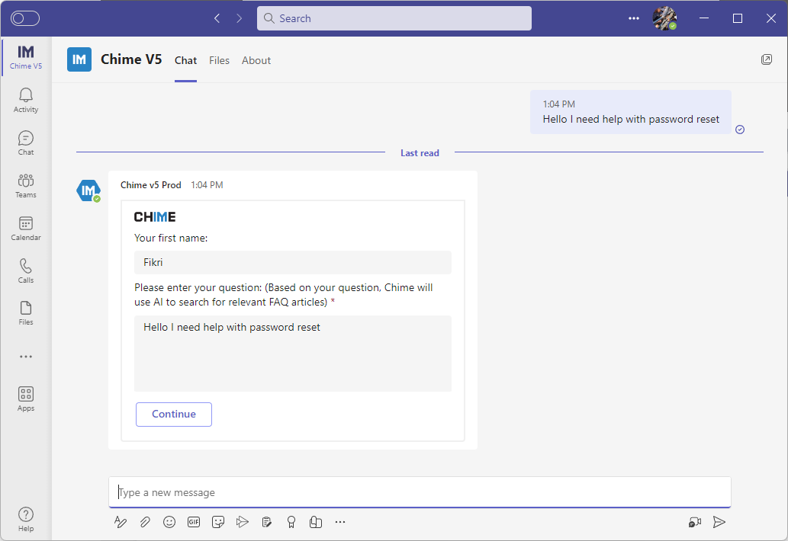Open the emoji picker below the message box
The image size is (788, 541).
coord(169,522)
